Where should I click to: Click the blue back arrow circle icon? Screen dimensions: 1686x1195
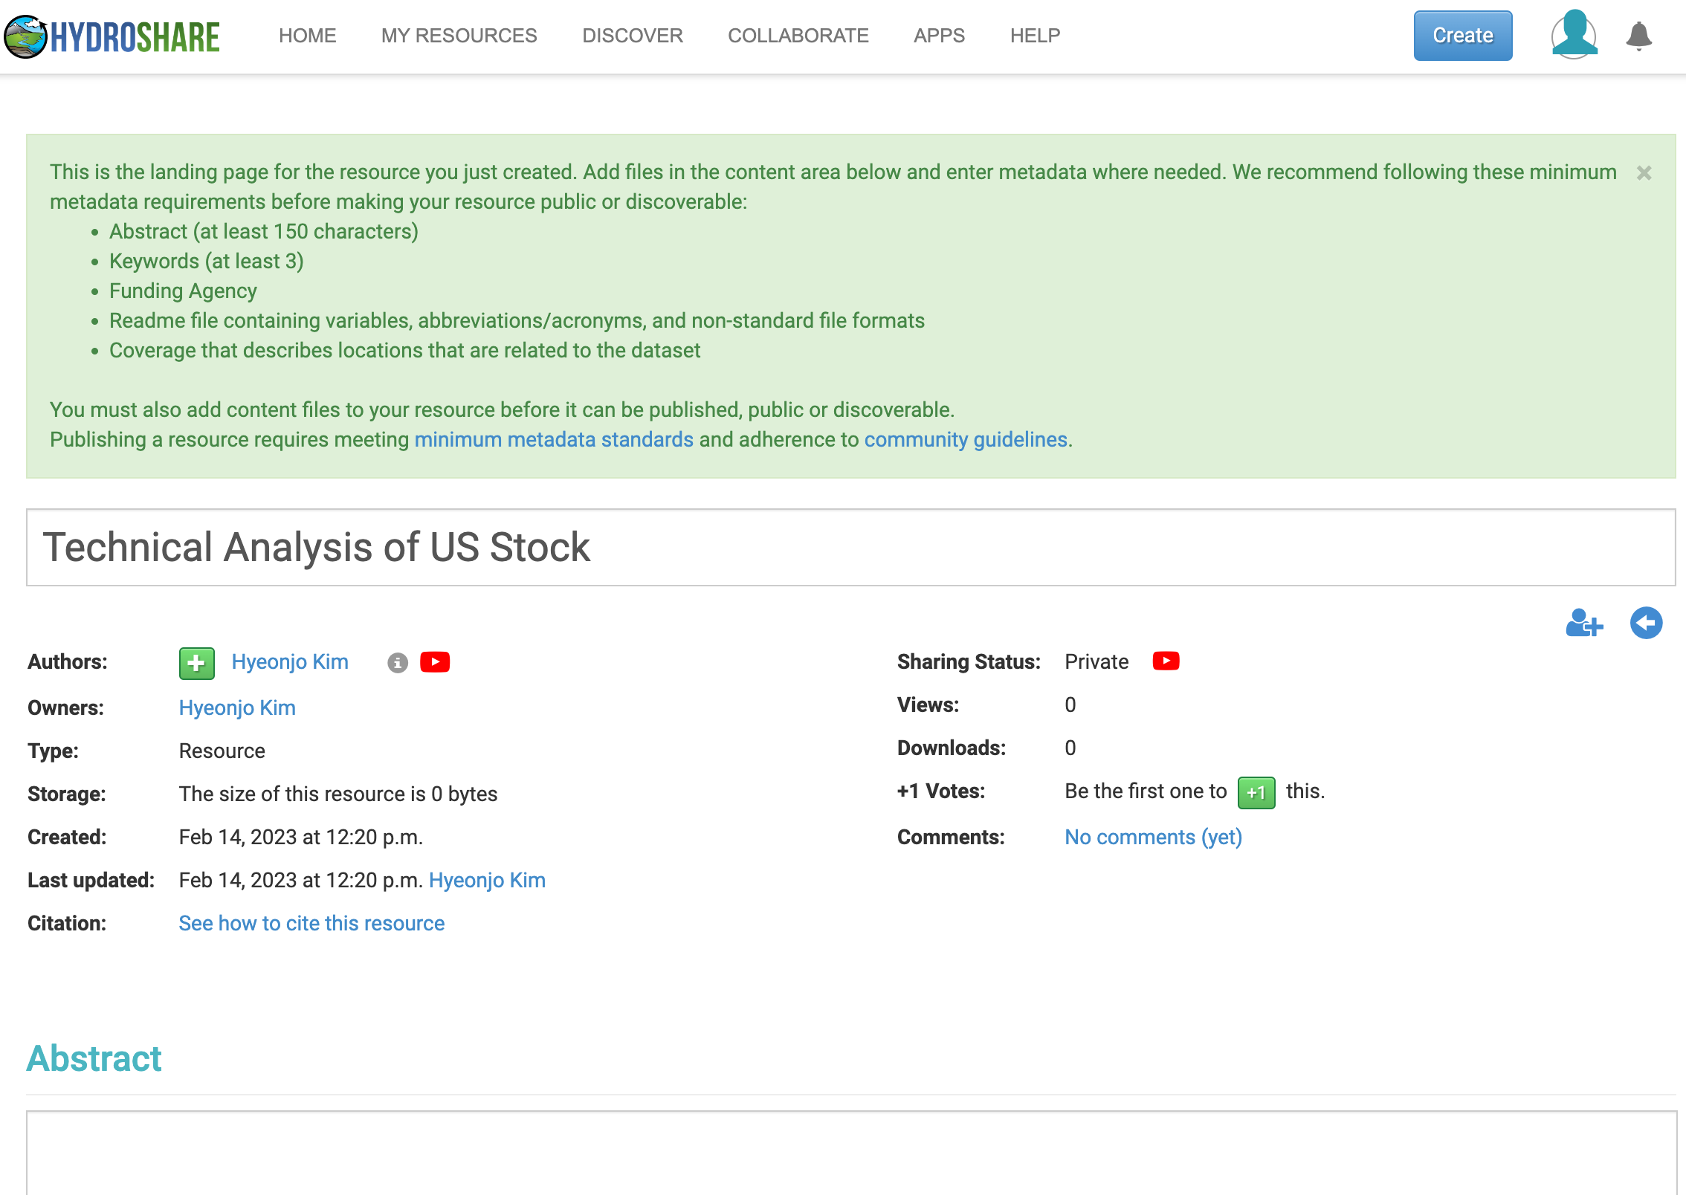tap(1646, 623)
